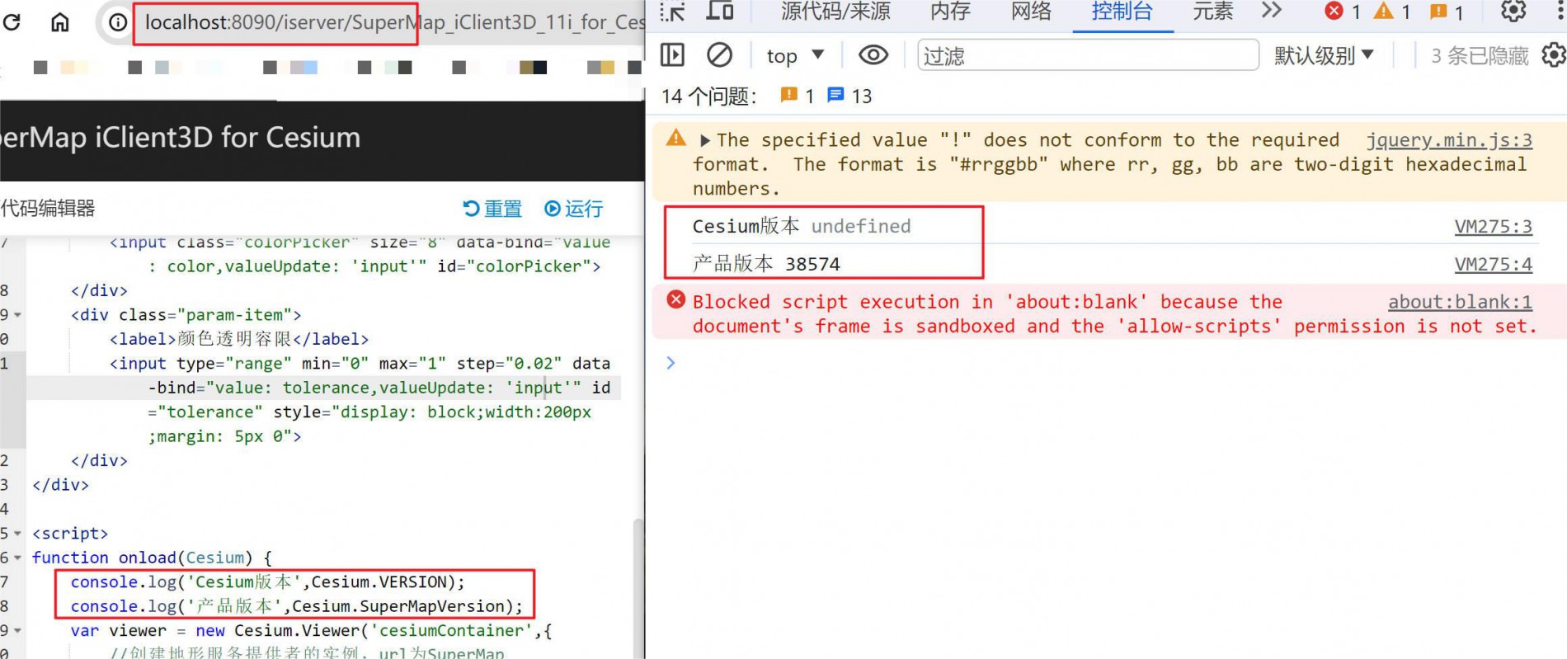Show more DevTools tabs chevron
The image size is (1567, 659).
[x=1272, y=11]
